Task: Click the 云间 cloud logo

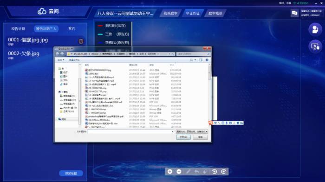Action: (48, 11)
